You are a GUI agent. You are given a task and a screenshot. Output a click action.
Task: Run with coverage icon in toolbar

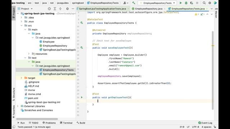point(192,3)
